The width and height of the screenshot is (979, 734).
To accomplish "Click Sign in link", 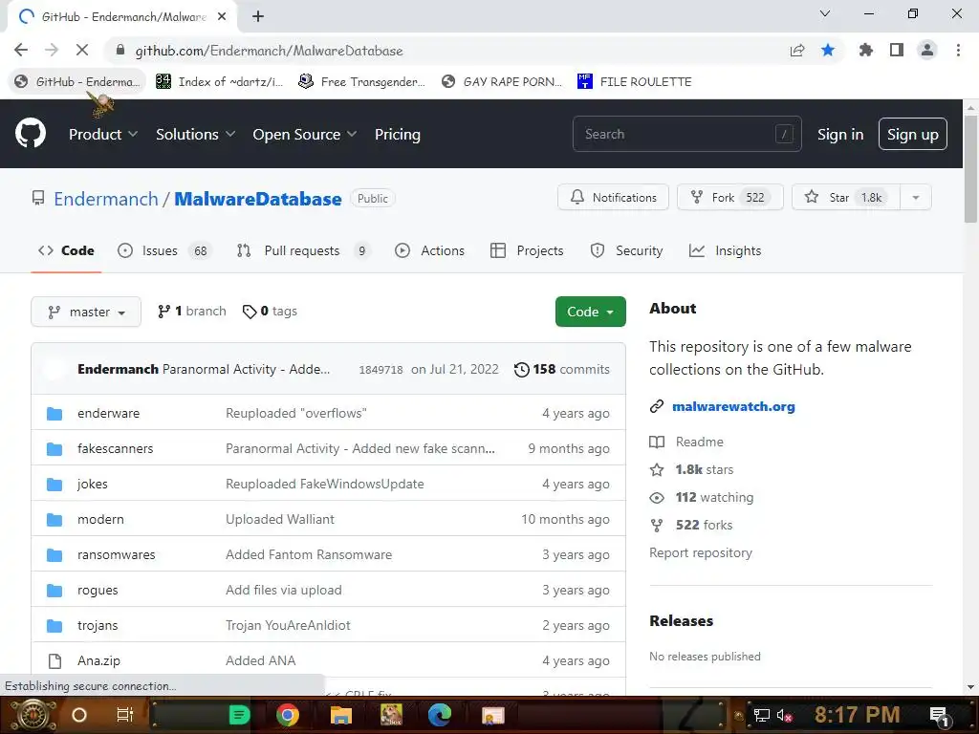I will pyautogui.click(x=840, y=134).
